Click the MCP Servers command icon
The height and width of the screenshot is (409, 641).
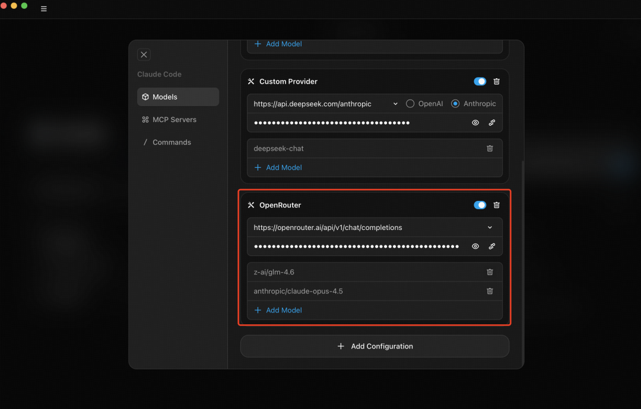[145, 120]
